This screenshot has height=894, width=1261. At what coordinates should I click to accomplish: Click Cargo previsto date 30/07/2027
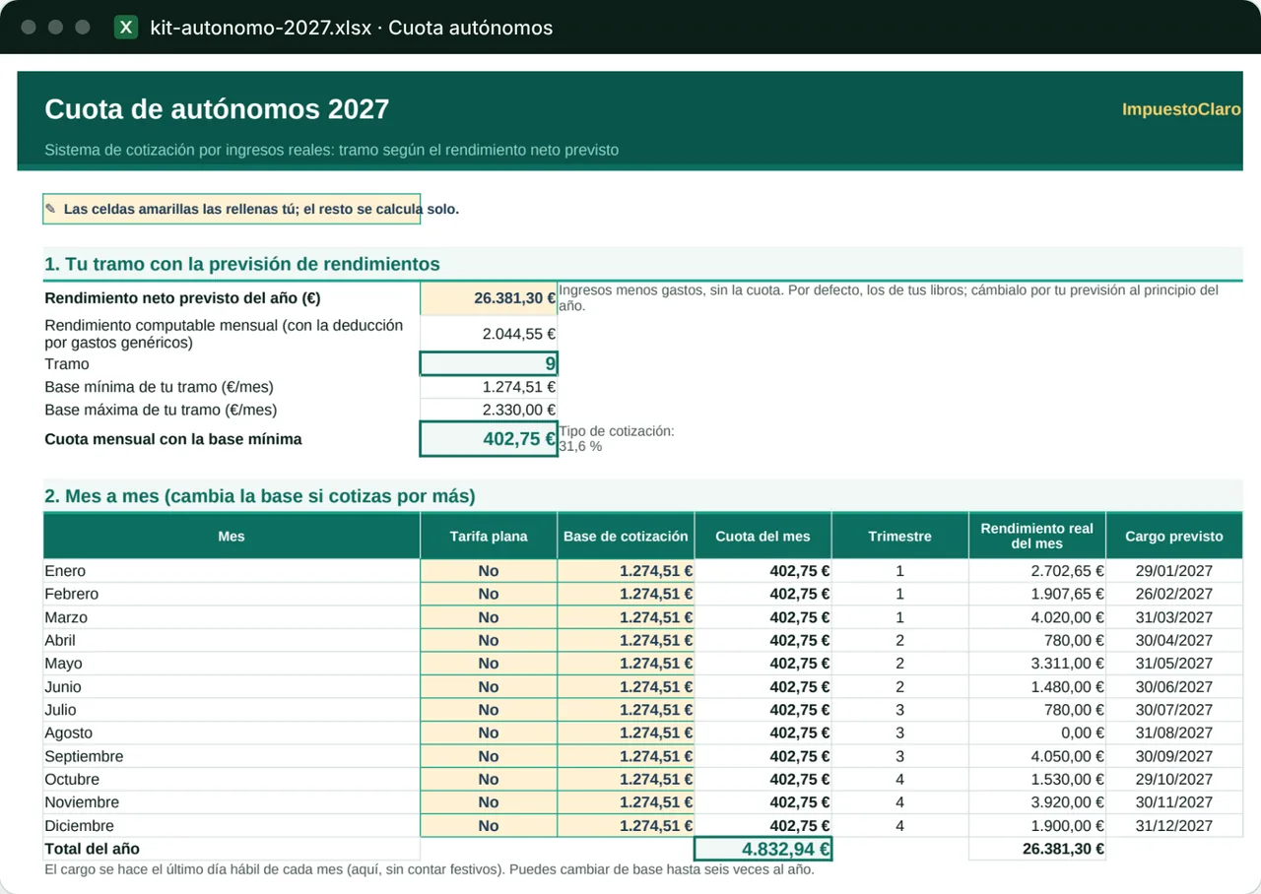[x=1173, y=710]
